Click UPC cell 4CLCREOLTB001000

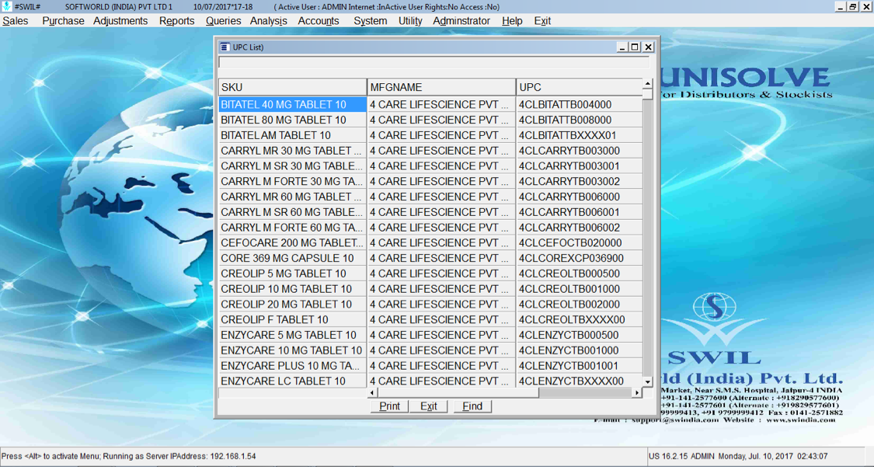point(580,289)
